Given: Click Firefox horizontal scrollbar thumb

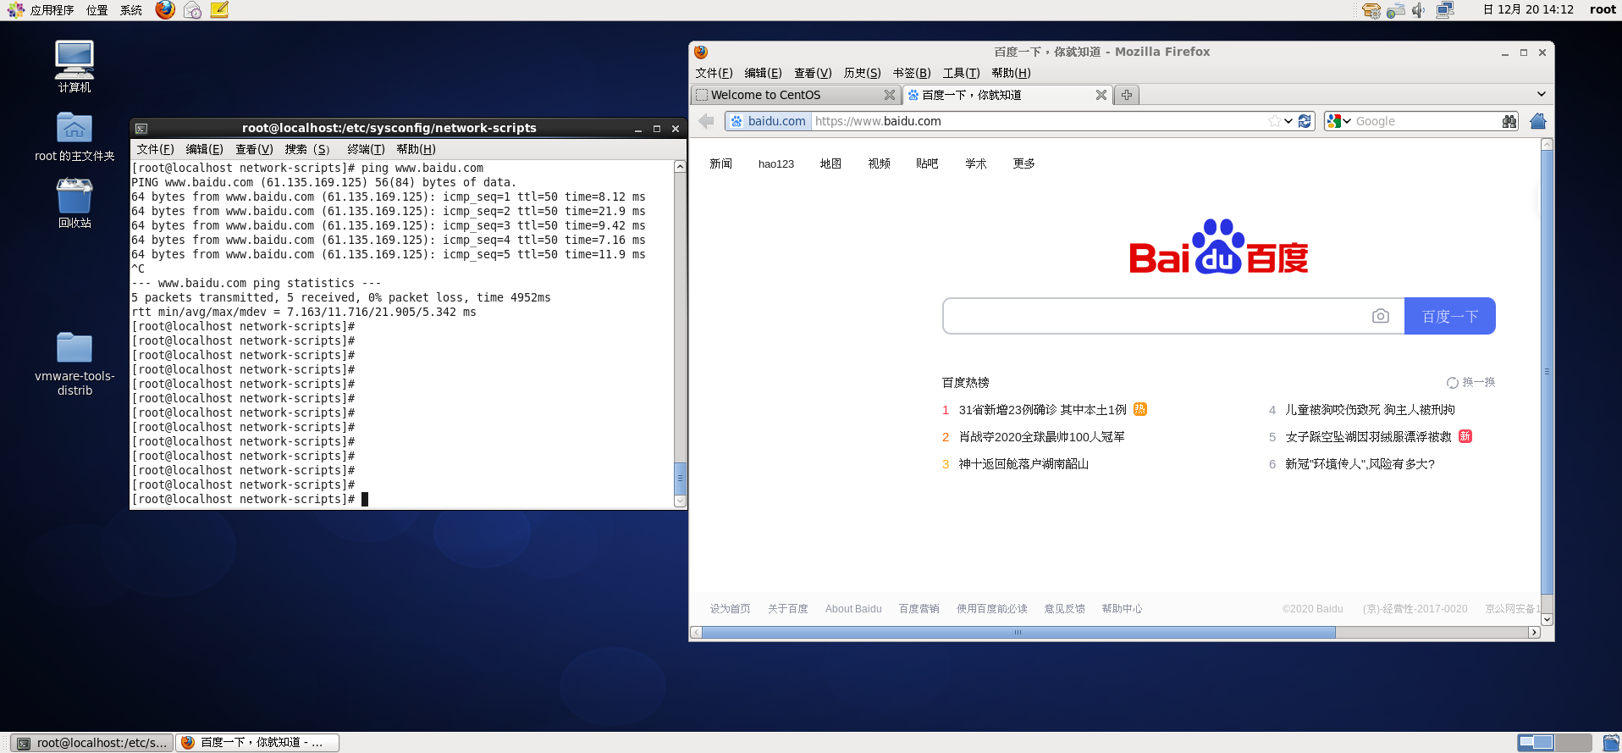Looking at the screenshot, I should 1018,633.
